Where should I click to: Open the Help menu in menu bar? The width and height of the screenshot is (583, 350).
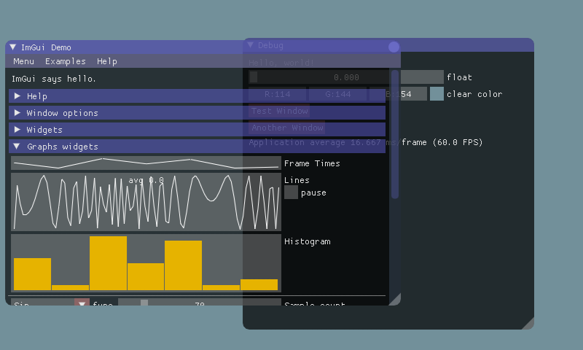click(107, 61)
